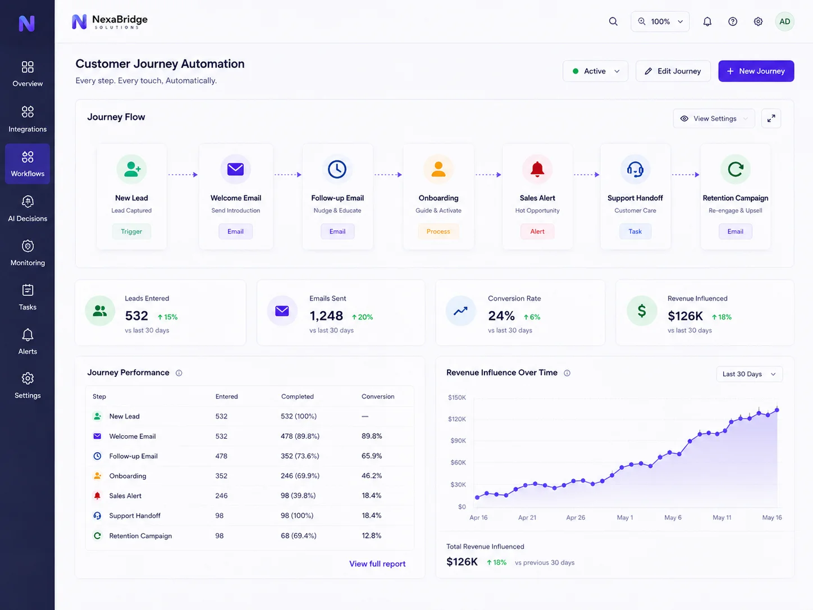Select the Welcome Email envelope node icon

pos(235,169)
